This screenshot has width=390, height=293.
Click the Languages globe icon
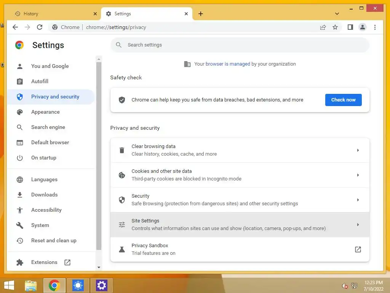(20, 180)
